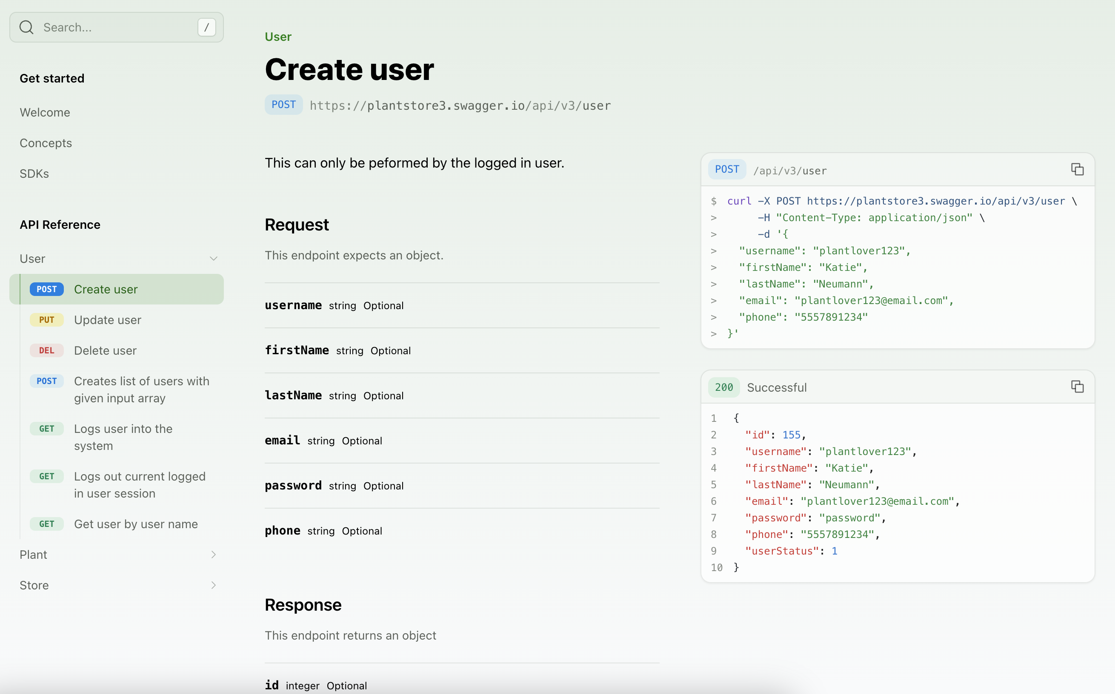Click the search magnifier icon
The height and width of the screenshot is (694, 1115).
[x=26, y=27]
